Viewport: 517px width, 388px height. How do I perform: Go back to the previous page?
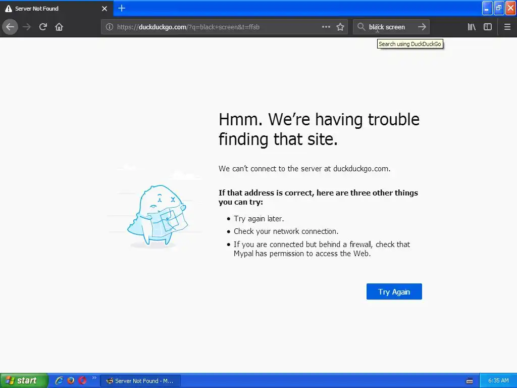coord(10,27)
